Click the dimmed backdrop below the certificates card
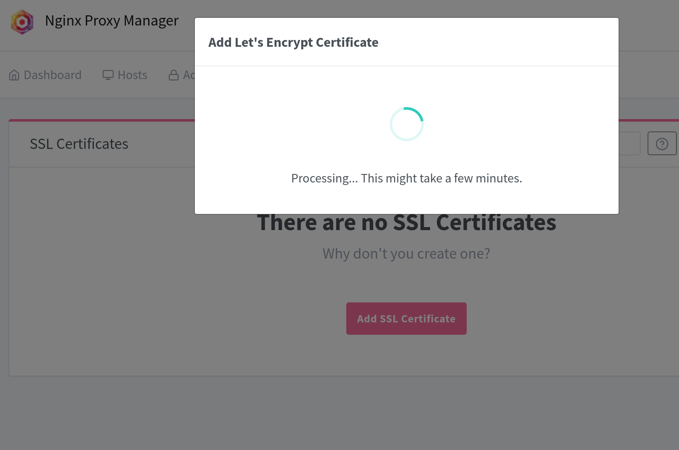 tap(340, 413)
